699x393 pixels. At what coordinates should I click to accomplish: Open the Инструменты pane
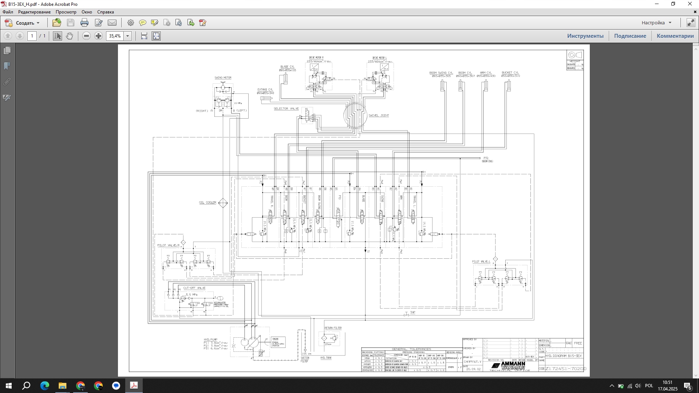point(585,36)
